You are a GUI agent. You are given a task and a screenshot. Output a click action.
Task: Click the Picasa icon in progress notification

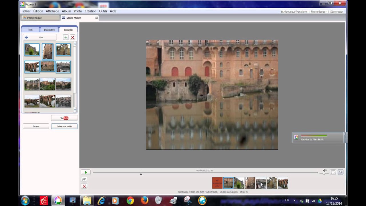296,137
